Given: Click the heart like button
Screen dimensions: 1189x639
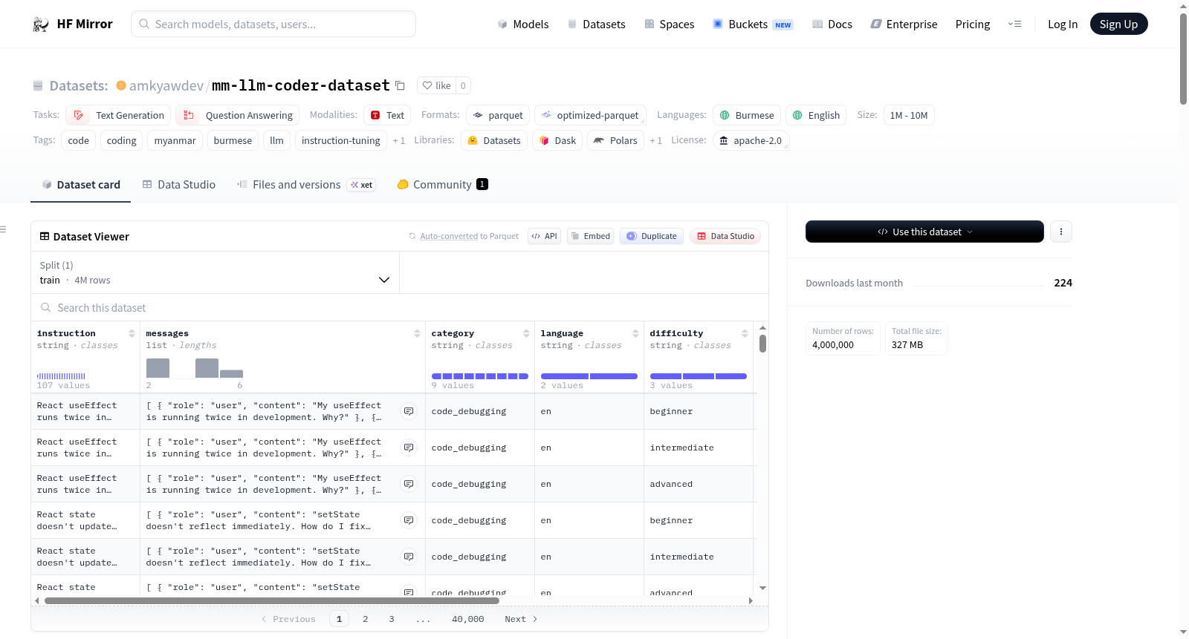Looking at the screenshot, I should [436, 85].
